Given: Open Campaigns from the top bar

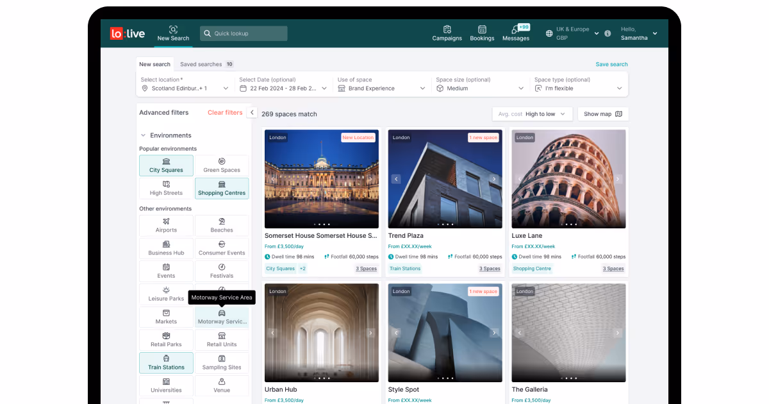Looking at the screenshot, I should (x=447, y=33).
